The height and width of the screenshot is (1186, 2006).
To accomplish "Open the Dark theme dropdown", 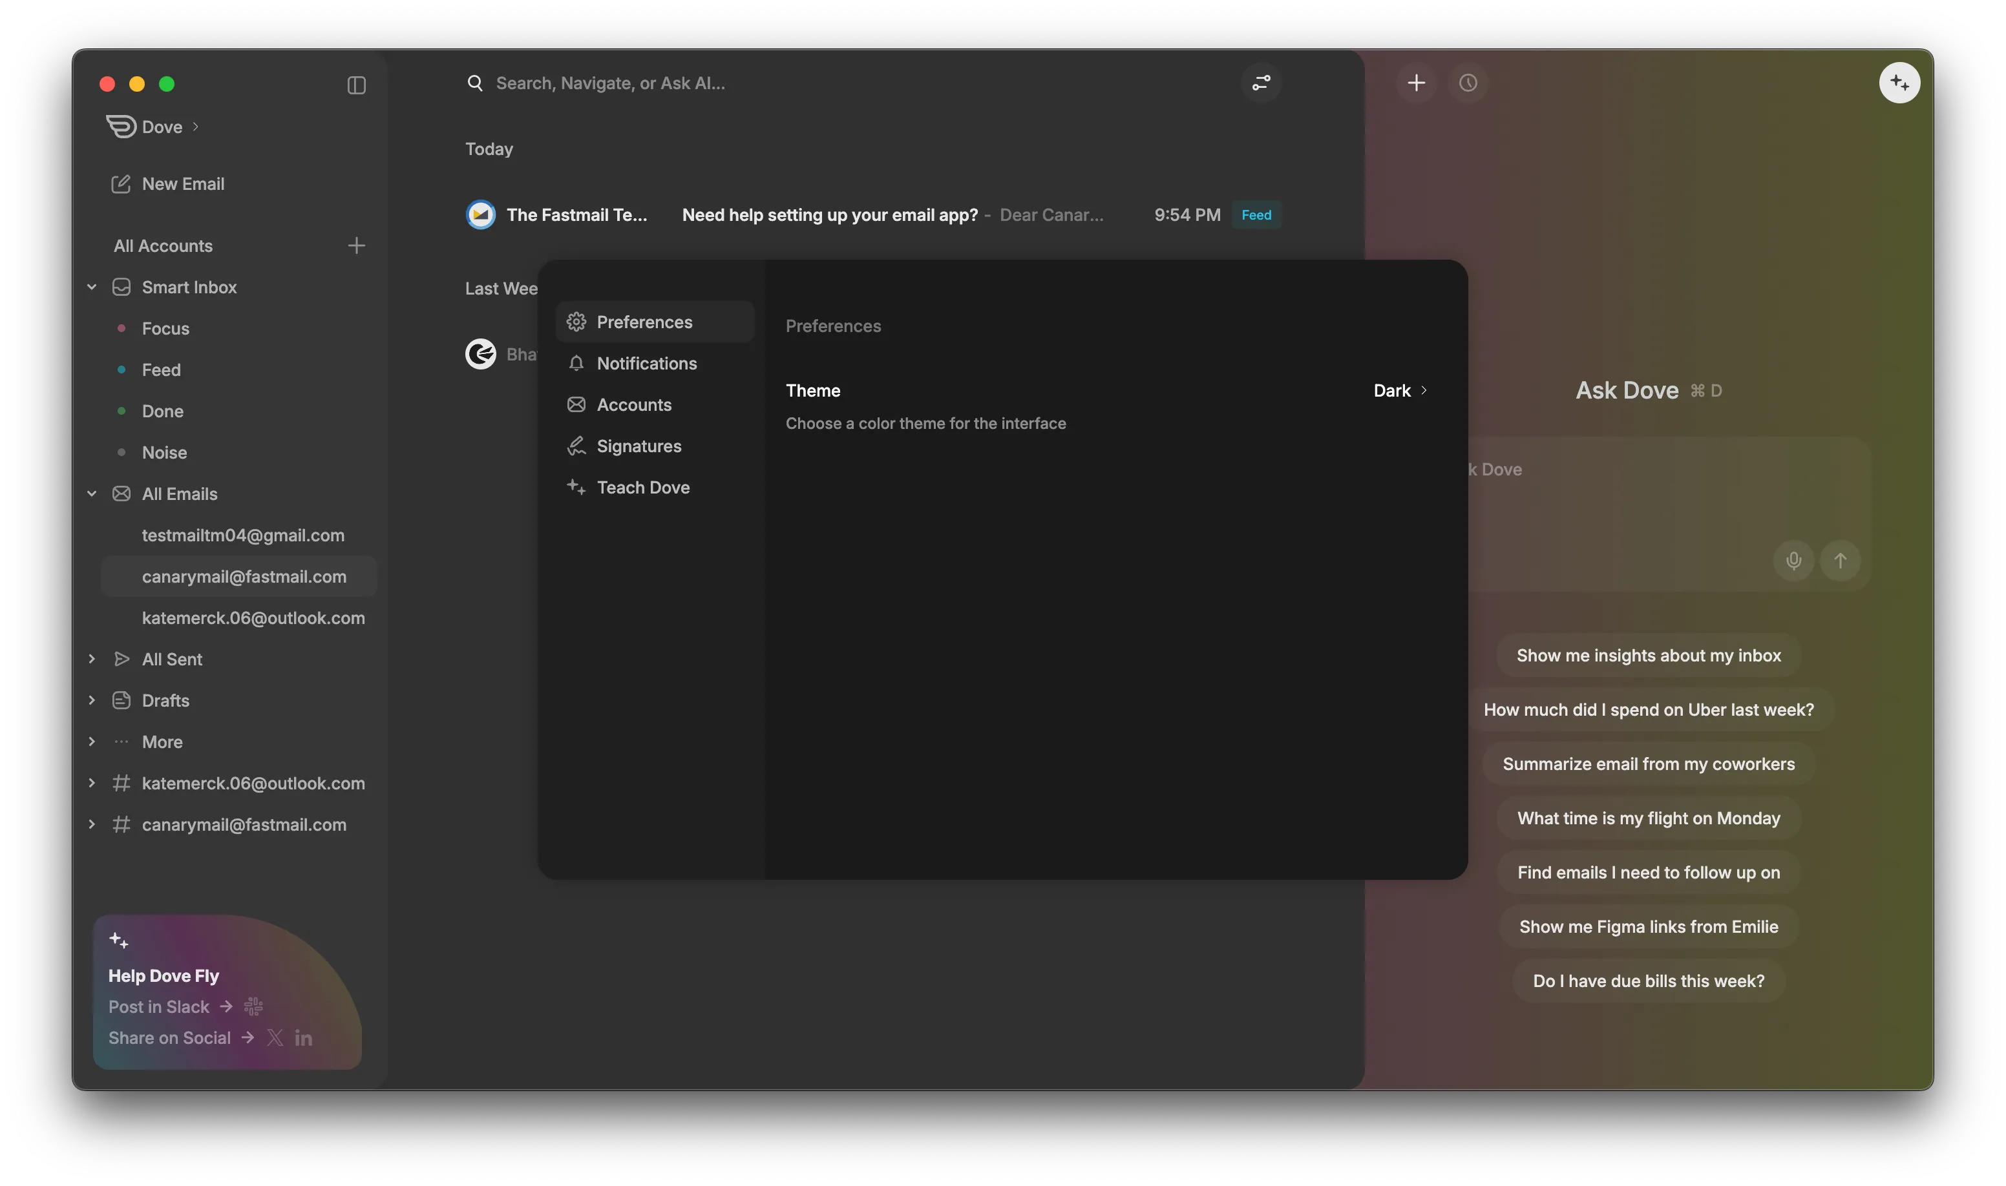I will point(1400,391).
